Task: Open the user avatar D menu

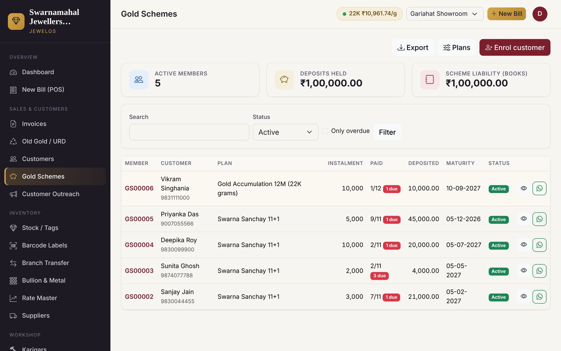Action: [x=540, y=14]
